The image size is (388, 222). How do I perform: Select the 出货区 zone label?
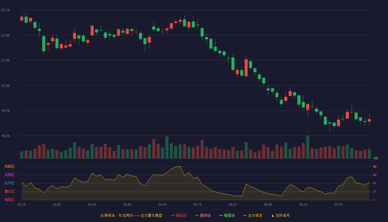9,175
